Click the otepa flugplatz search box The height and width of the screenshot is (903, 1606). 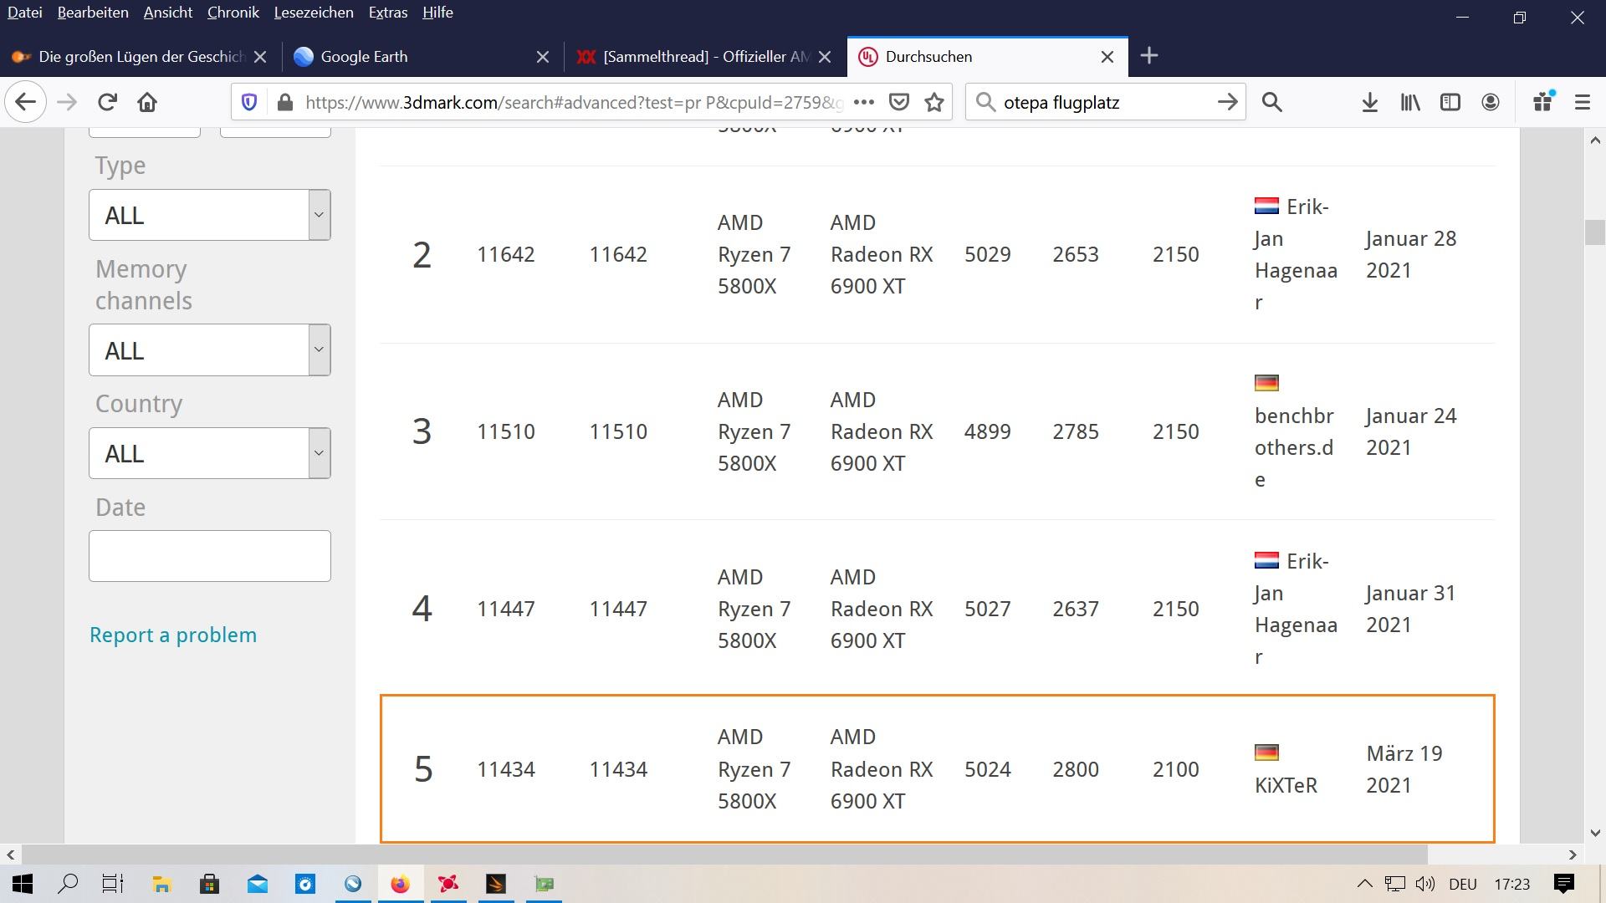tap(1104, 102)
